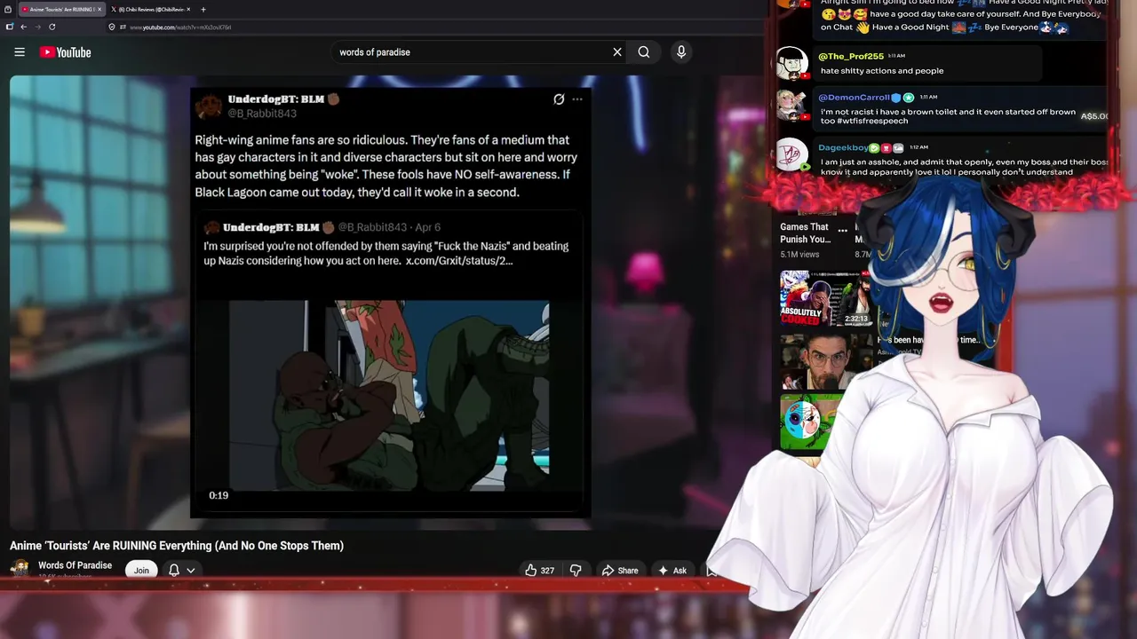Viewport: 1137px width, 639px height.
Task: Open the browser sidebar panel icon
Action: click(x=9, y=28)
